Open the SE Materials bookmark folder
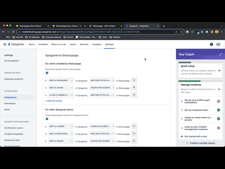225x169 pixels. [32, 37]
